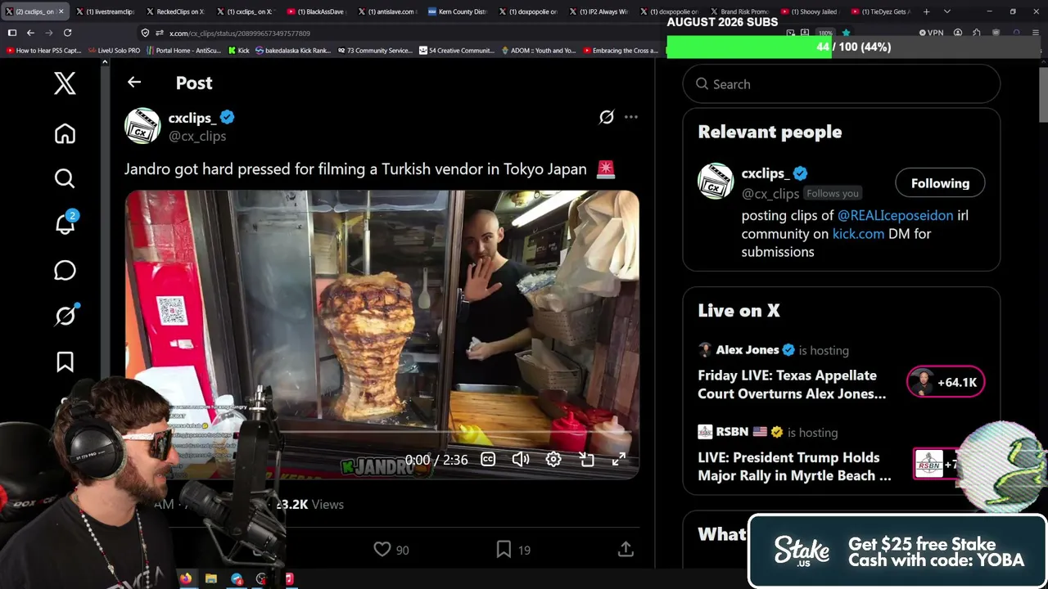
Task: Toggle closed captions on the video
Action: pyautogui.click(x=488, y=459)
